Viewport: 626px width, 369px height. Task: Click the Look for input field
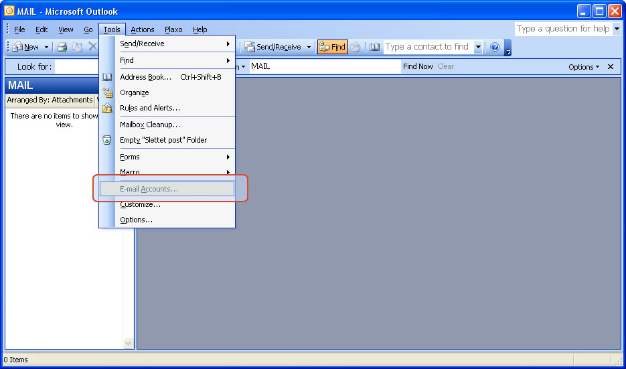pos(76,67)
